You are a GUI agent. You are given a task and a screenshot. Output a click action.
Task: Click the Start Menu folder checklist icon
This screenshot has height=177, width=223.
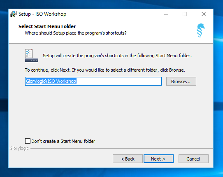tap(32, 56)
